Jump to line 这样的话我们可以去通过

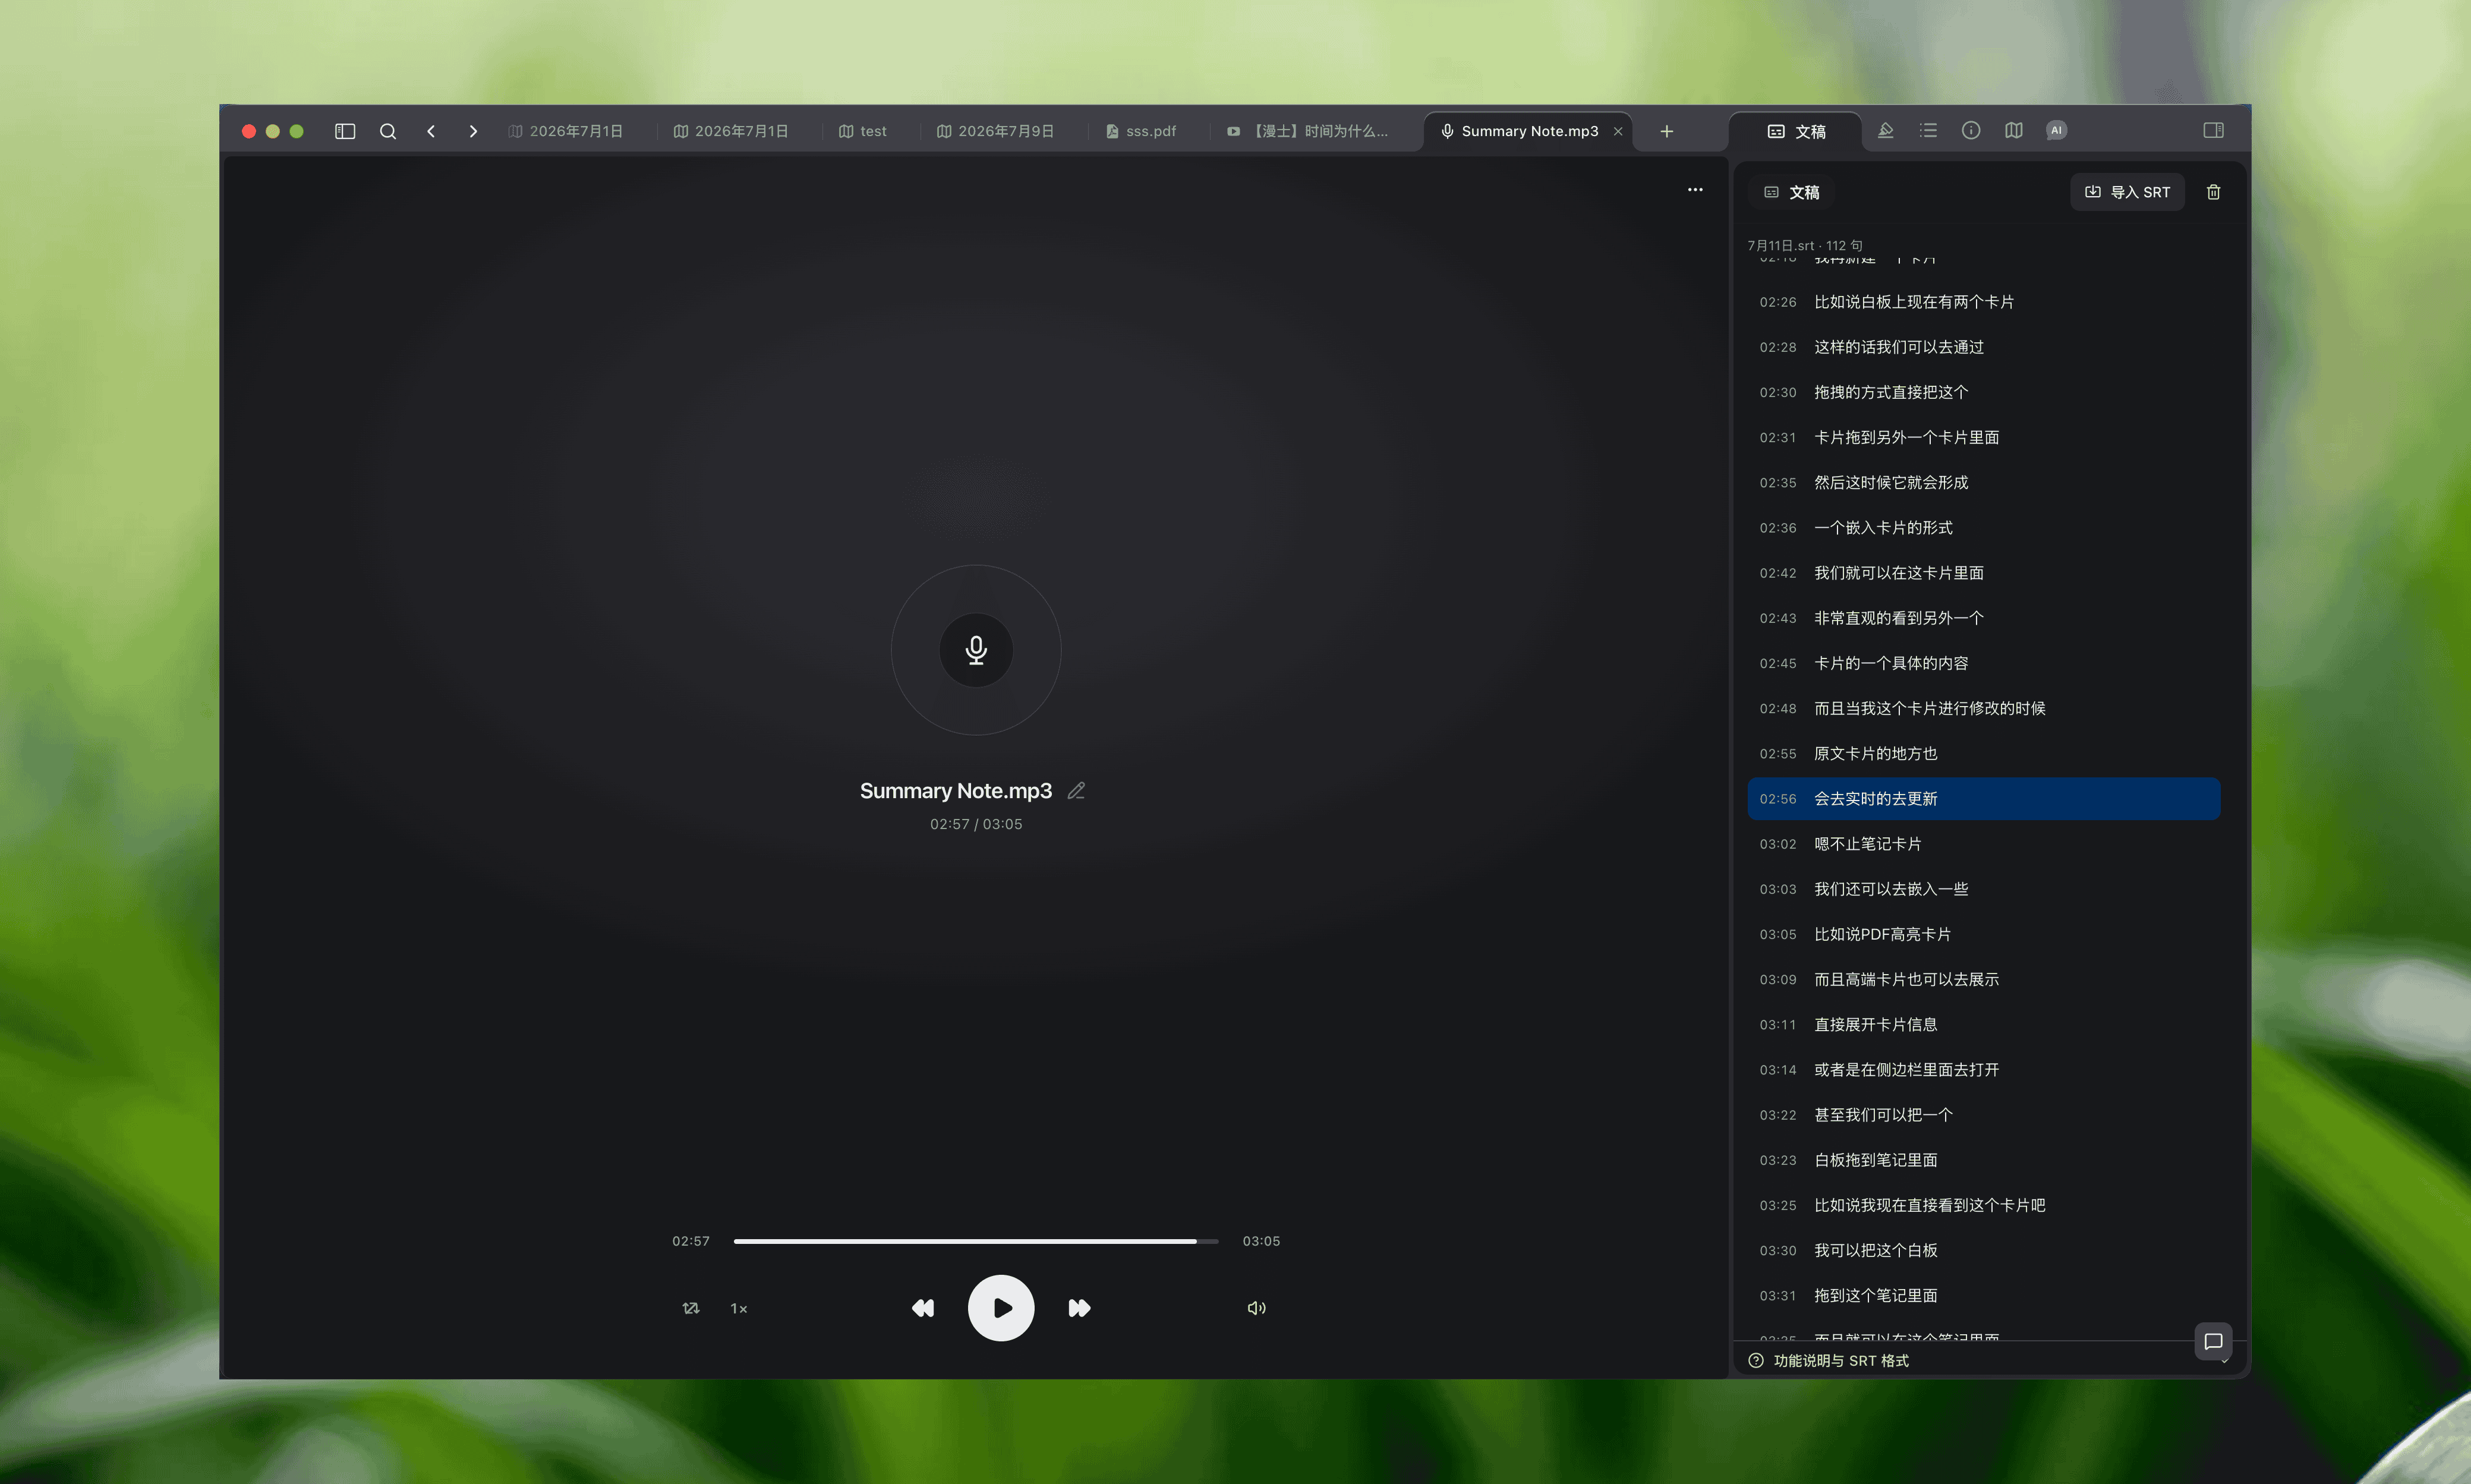[1984, 347]
